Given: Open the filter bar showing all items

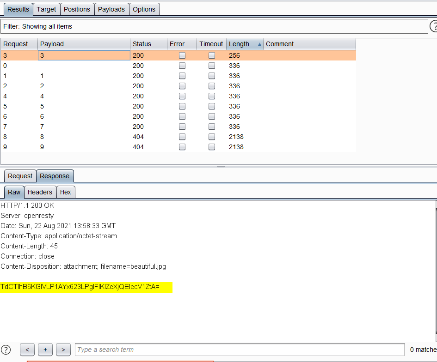Looking at the screenshot, I should pyautogui.click(x=214, y=26).
